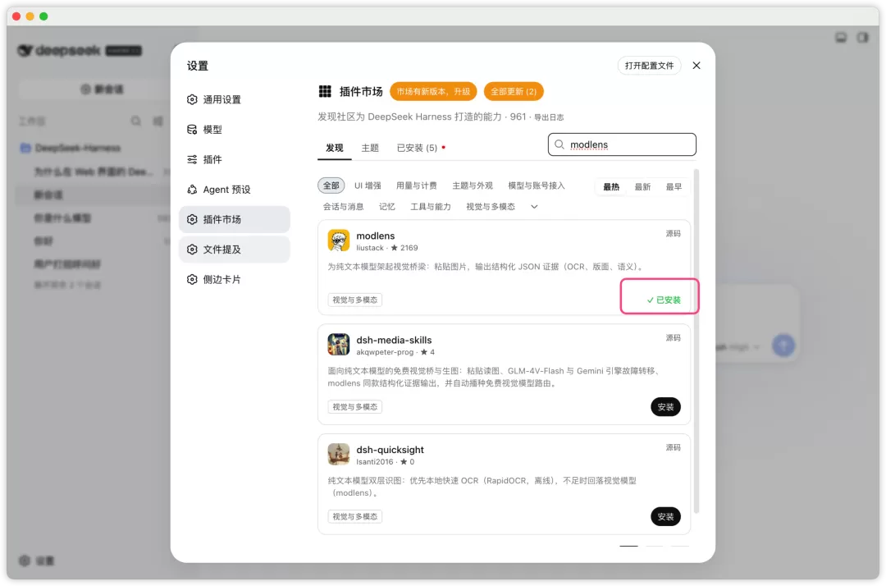Expand more categories with the chevron

point(535,207)
